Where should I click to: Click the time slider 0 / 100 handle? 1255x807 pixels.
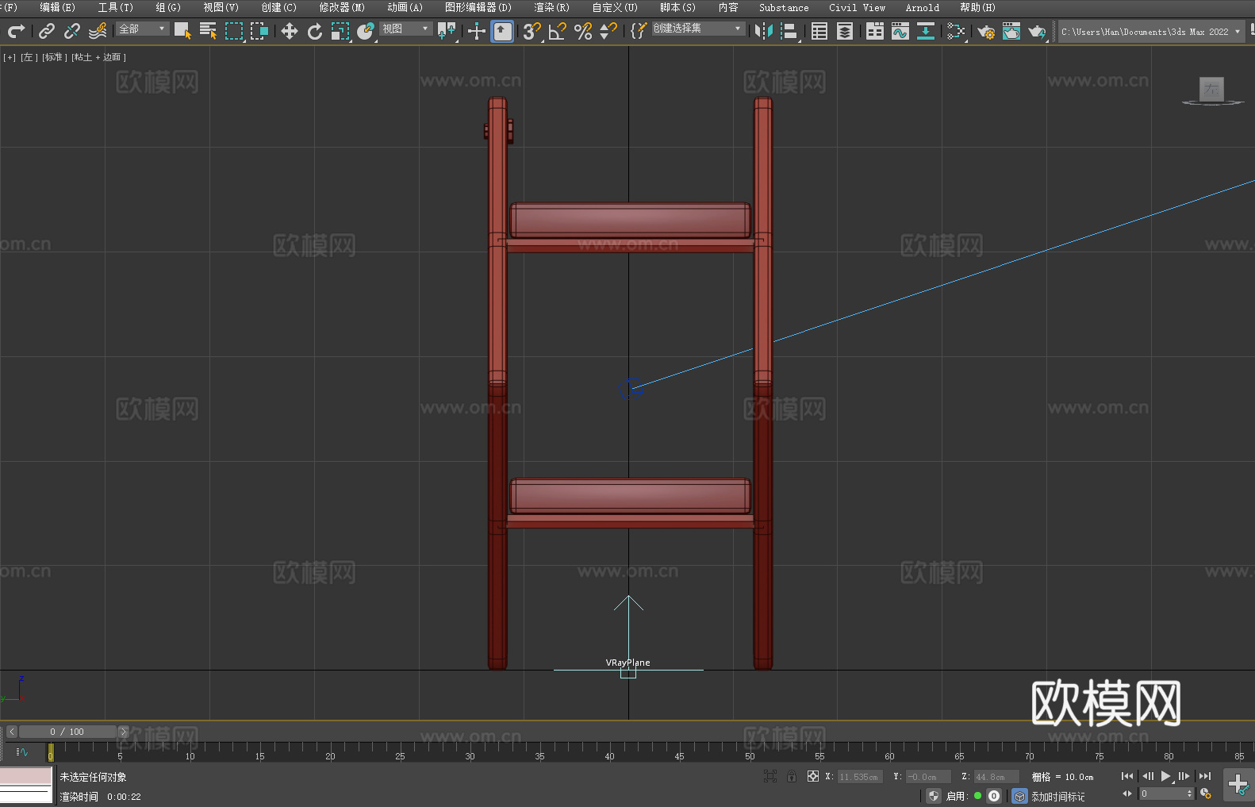coord(67,732)
